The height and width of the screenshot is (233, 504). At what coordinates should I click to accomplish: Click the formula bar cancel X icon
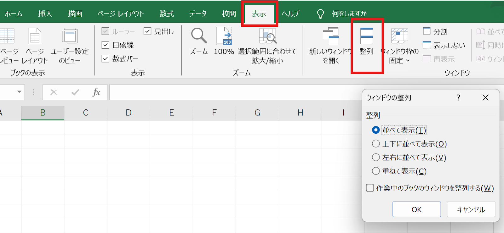[54, 92]
